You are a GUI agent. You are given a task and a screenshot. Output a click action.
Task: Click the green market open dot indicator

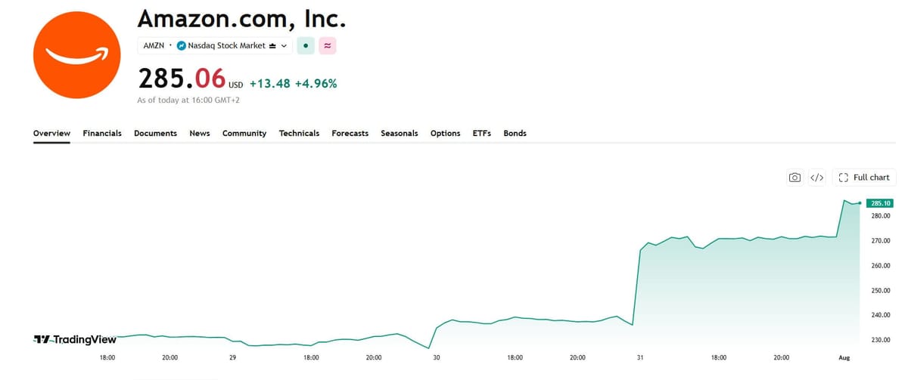click(305, 45)
